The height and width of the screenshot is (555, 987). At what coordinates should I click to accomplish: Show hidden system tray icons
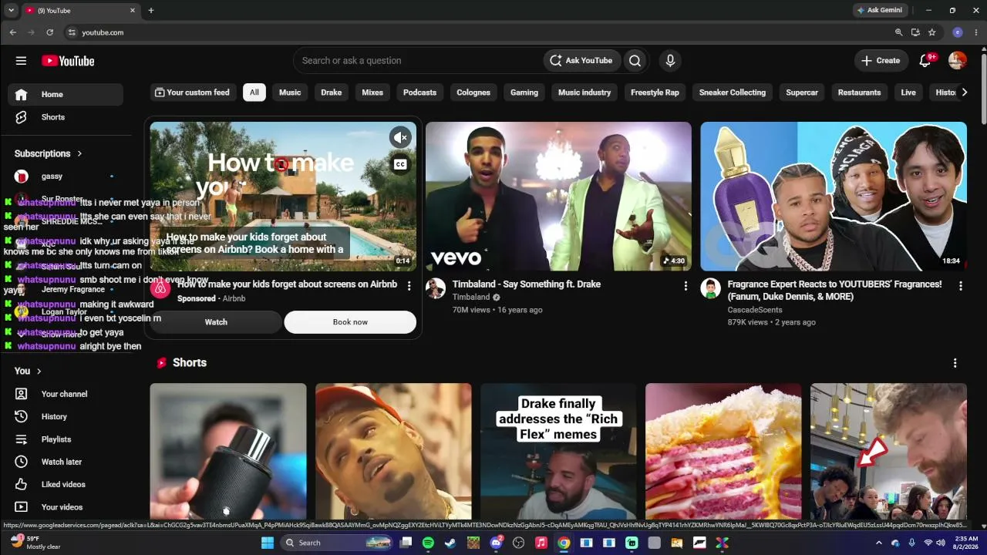[x=878, y=543]
